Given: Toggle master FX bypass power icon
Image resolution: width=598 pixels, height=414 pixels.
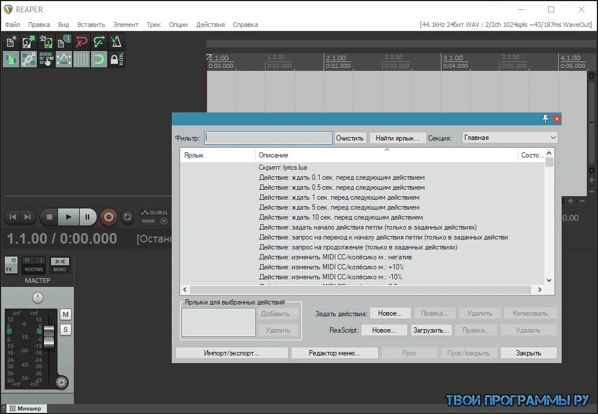Looking at the screenshot, I should (x=13, y=261).
